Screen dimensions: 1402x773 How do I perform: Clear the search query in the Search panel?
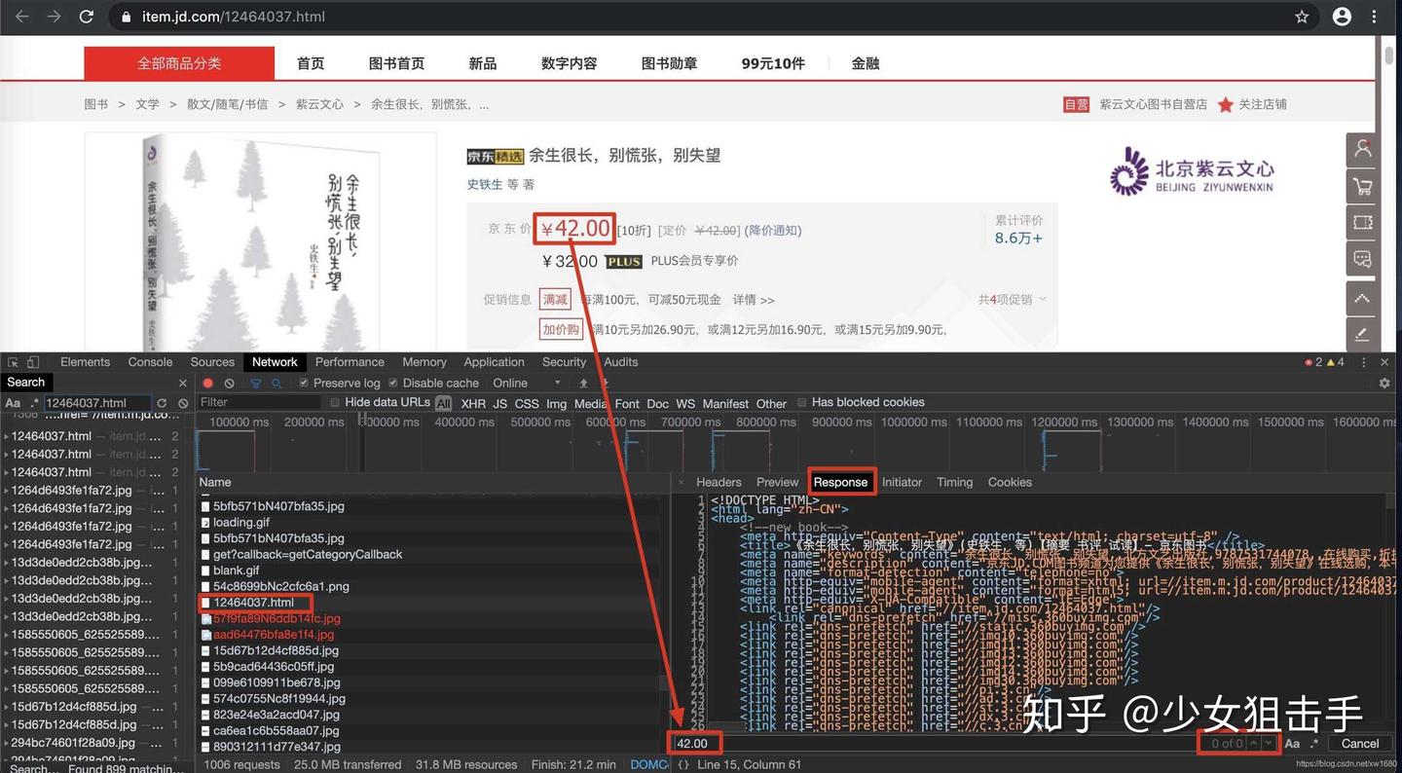[183, 403]
